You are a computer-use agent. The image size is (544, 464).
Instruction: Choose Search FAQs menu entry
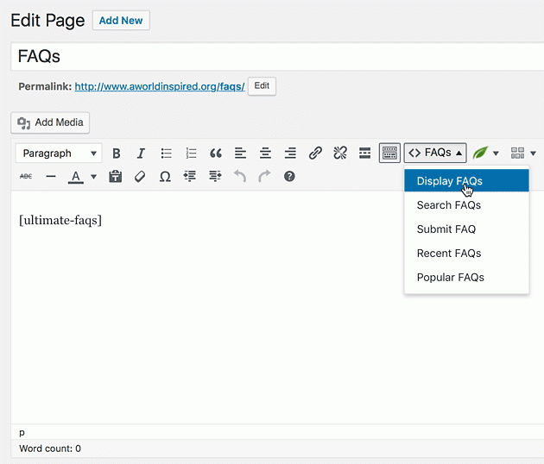coord(466,205)
